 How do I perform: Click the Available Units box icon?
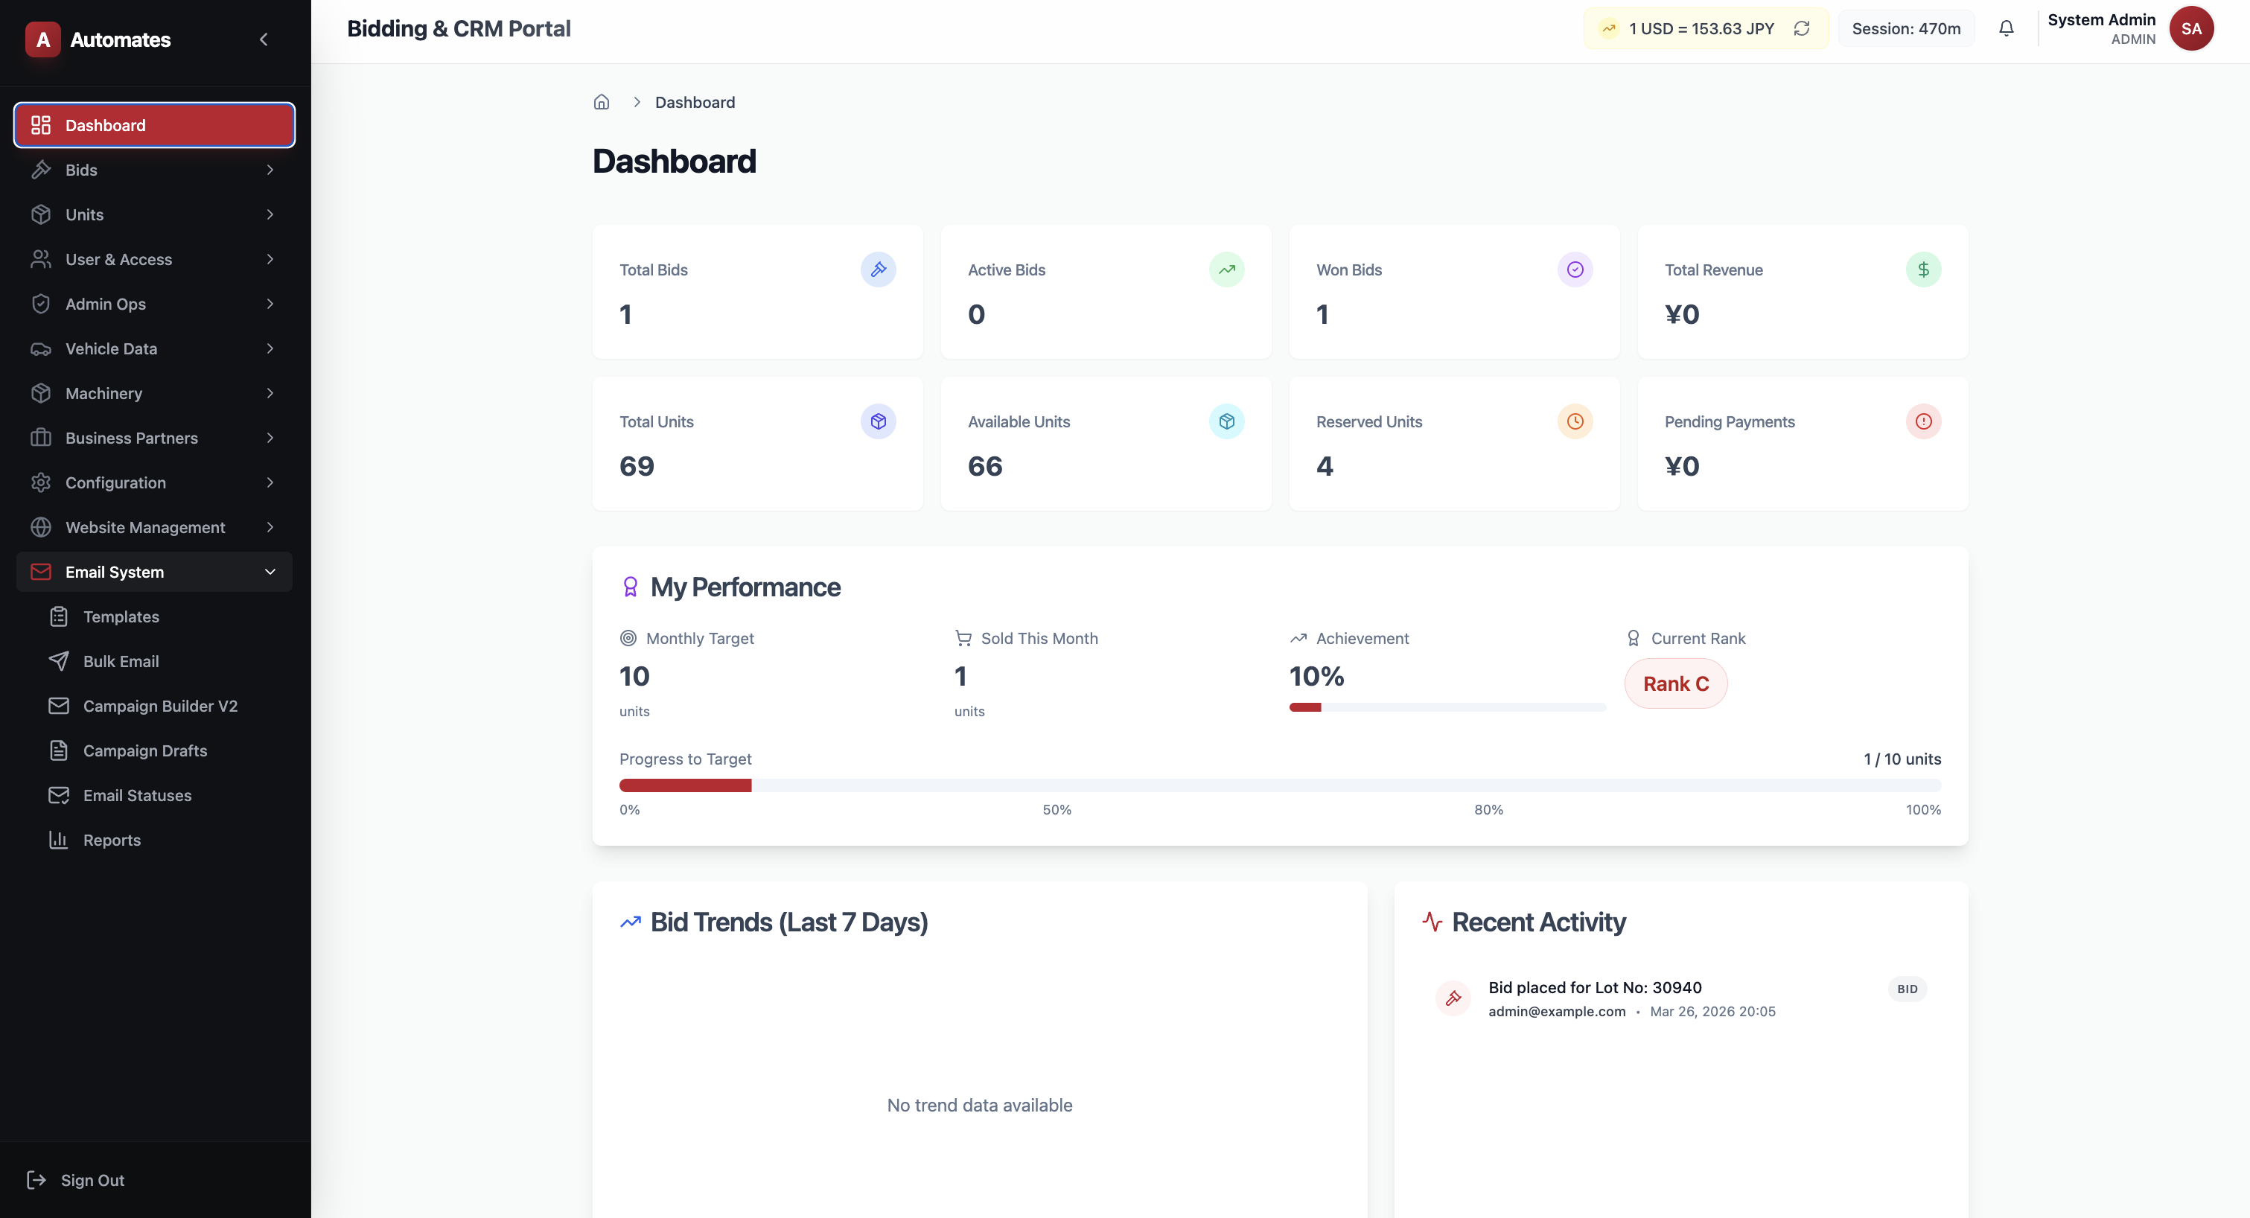point(1226,421)
